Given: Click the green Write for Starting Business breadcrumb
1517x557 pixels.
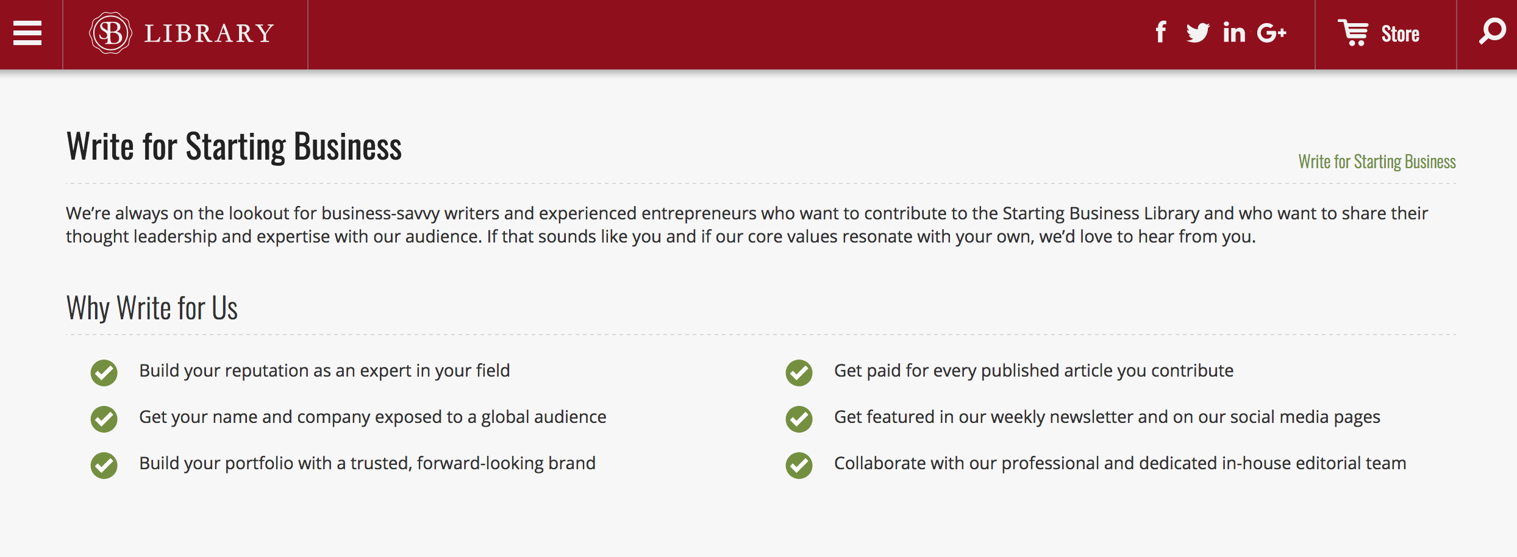Looking at the screenshot, I should (1377, 161).
